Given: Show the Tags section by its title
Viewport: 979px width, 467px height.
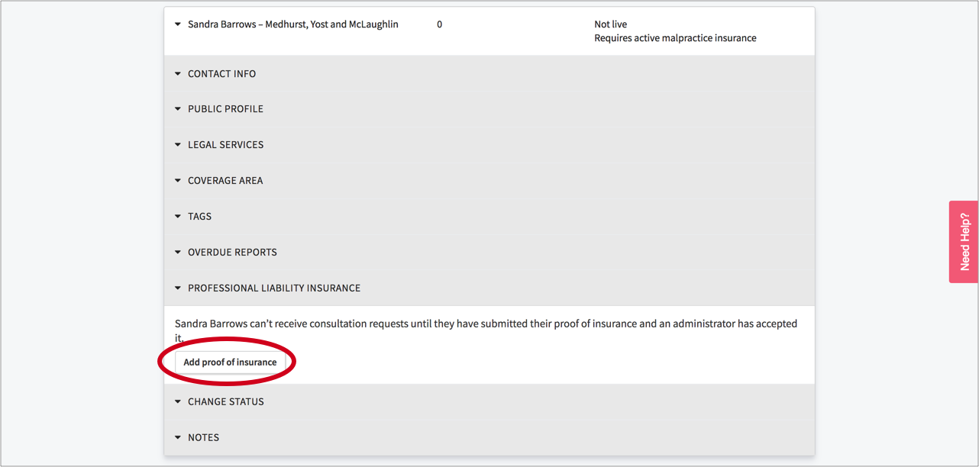Looking at the screenshot, I should pyautogui.click(x=199, y=217).
